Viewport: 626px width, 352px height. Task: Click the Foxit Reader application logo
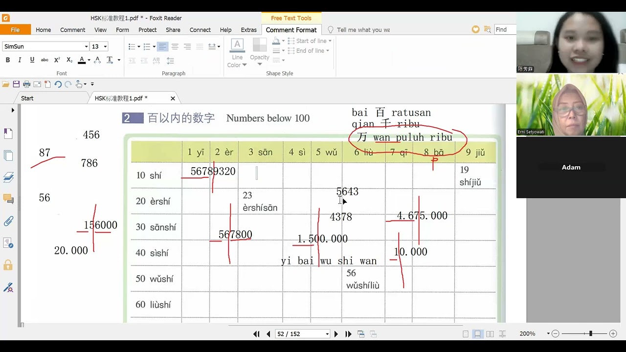6,18
